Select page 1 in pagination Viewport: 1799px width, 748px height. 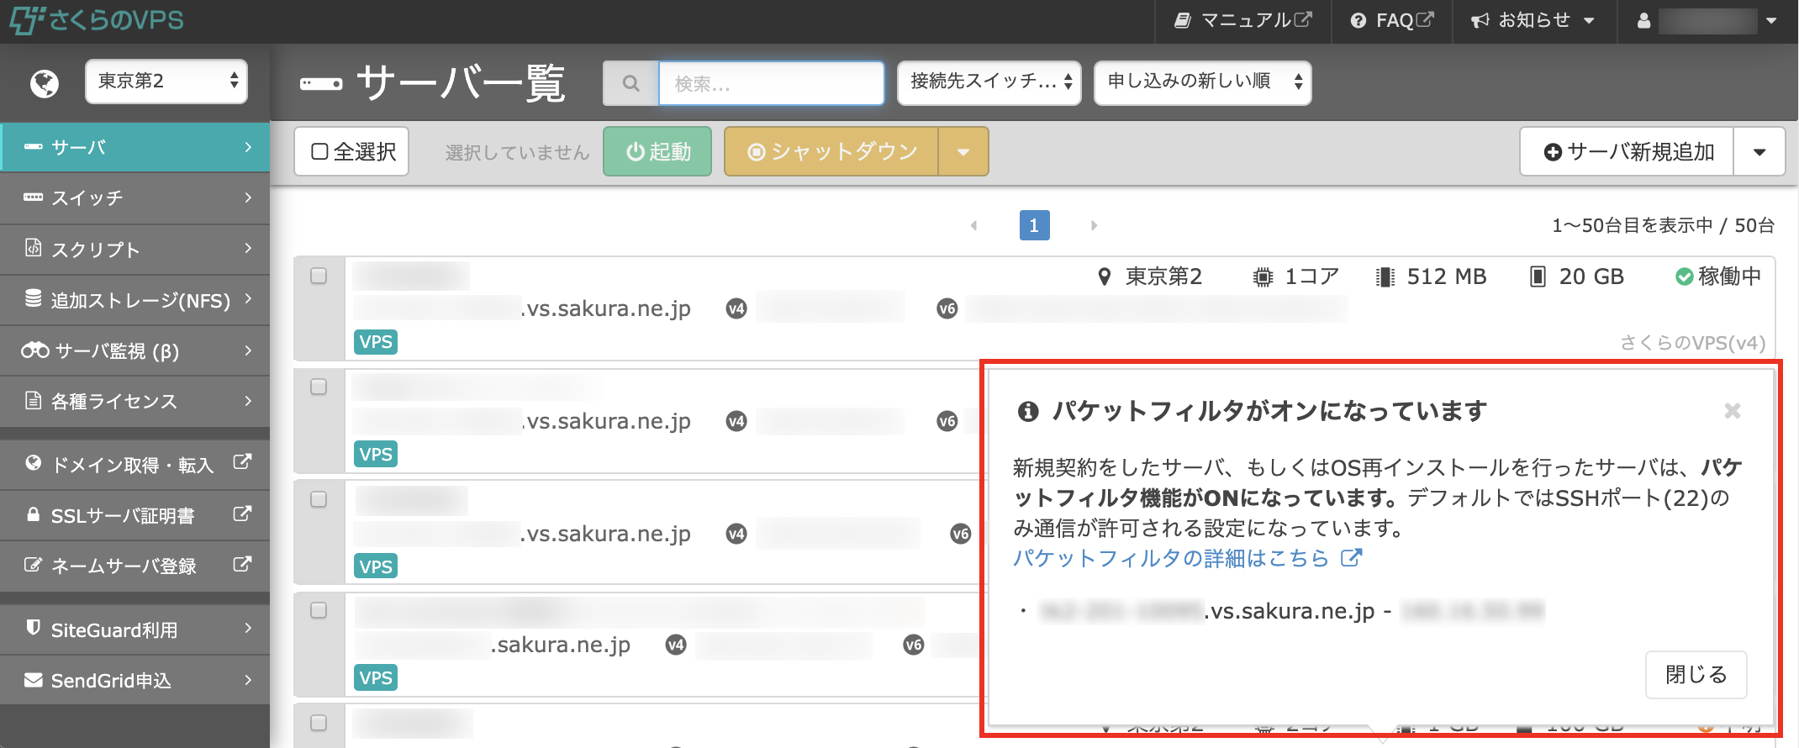click(1034, 225)
